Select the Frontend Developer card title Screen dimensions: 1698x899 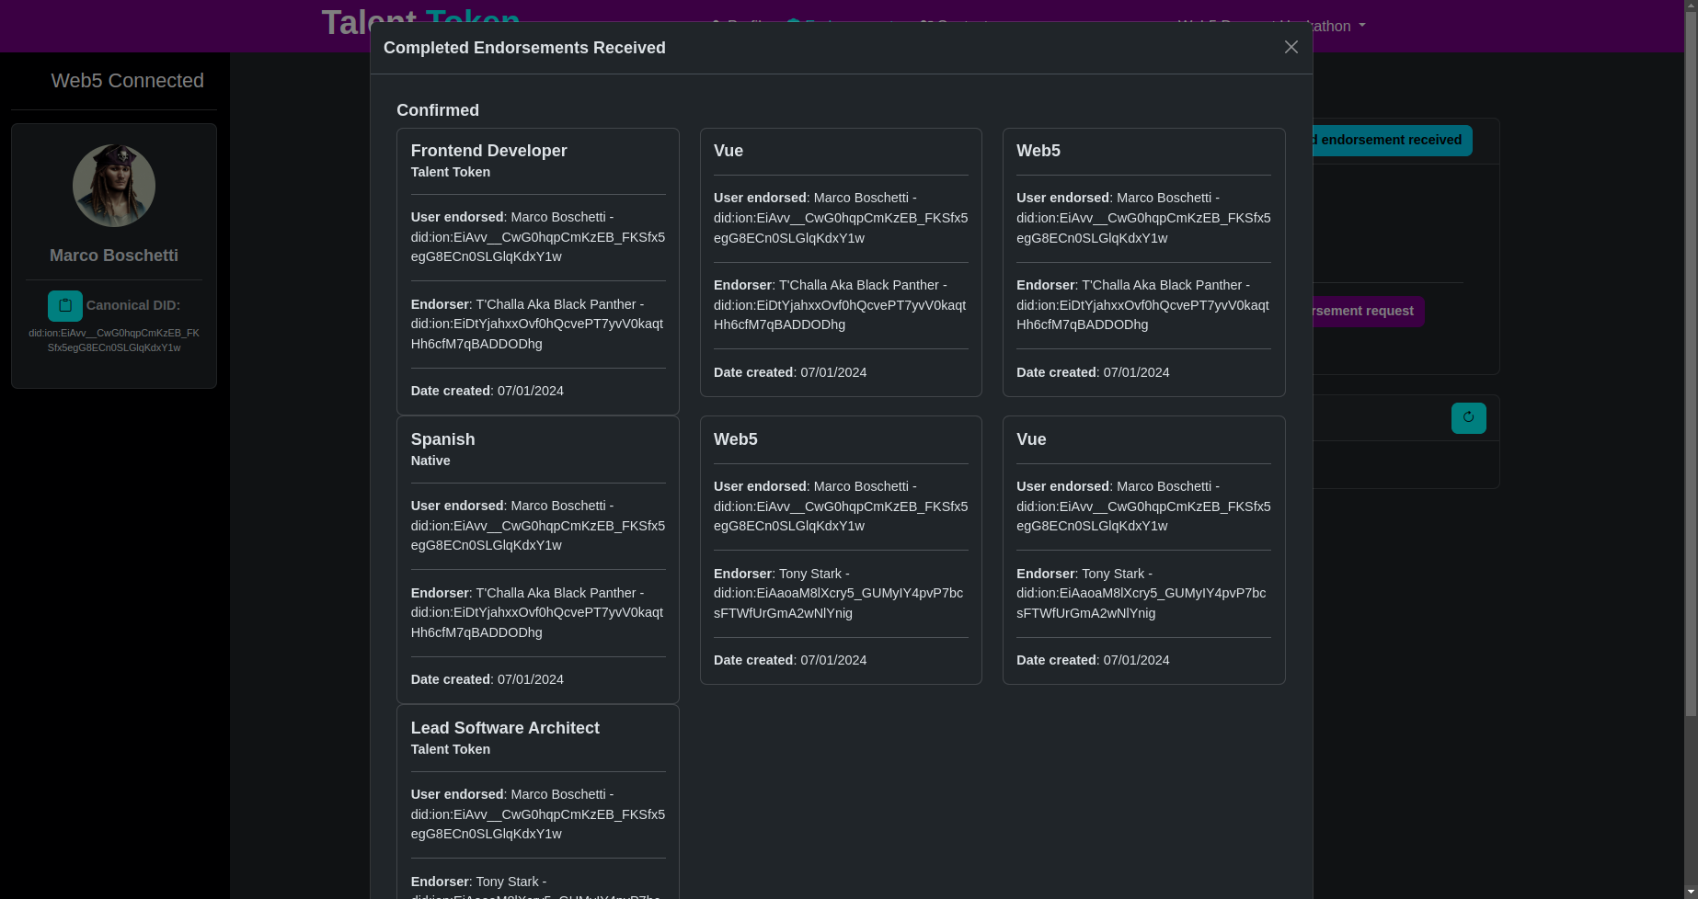489,151
